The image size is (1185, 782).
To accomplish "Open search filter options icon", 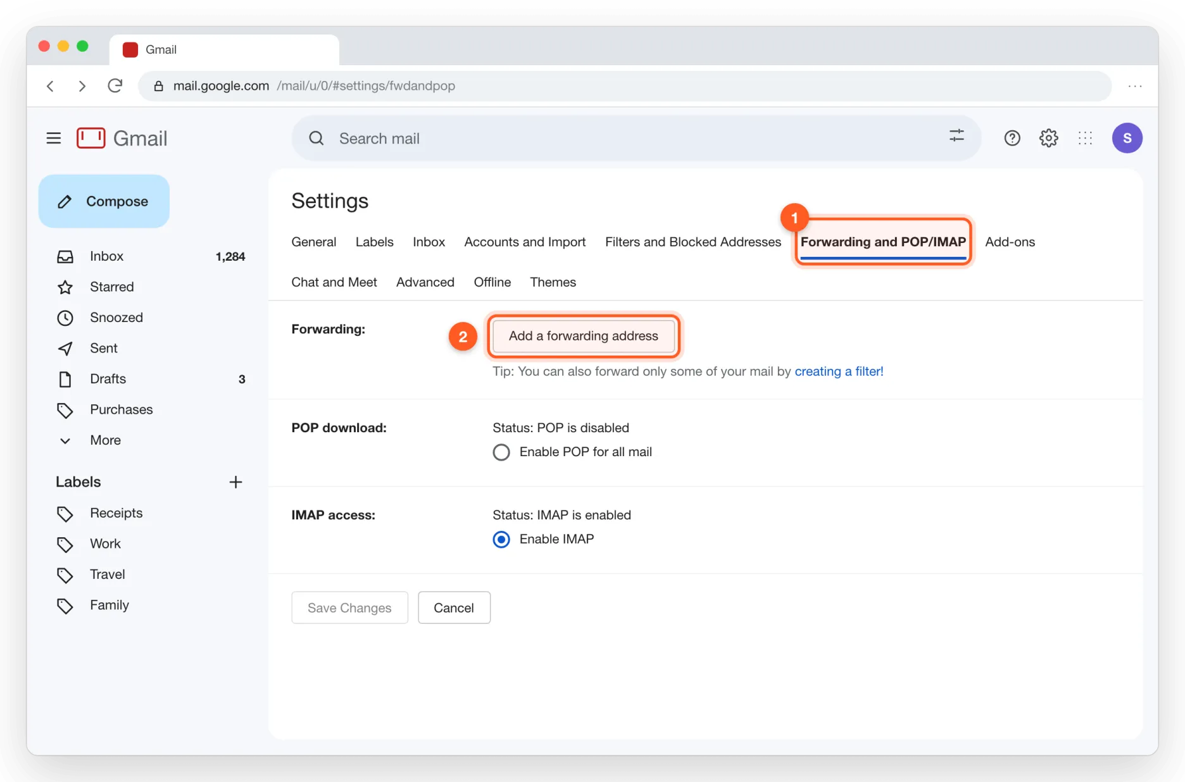I will click(x=956, y=135).
